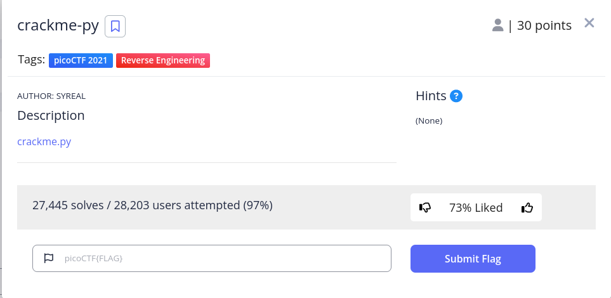
Task: Bookmark the crackme-py challenge
Action: pyautogui.click(x=115, y=26)
